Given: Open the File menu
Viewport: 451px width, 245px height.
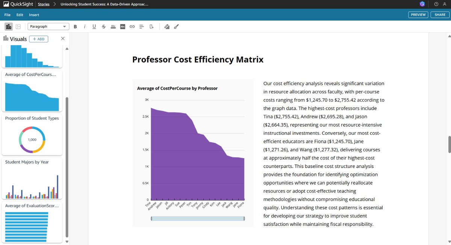Looking at the screenshot, I should [x=8, y=15].
